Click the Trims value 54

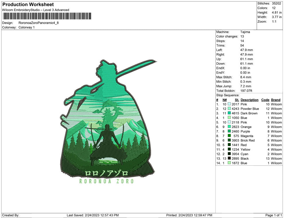tap(242, 45)
